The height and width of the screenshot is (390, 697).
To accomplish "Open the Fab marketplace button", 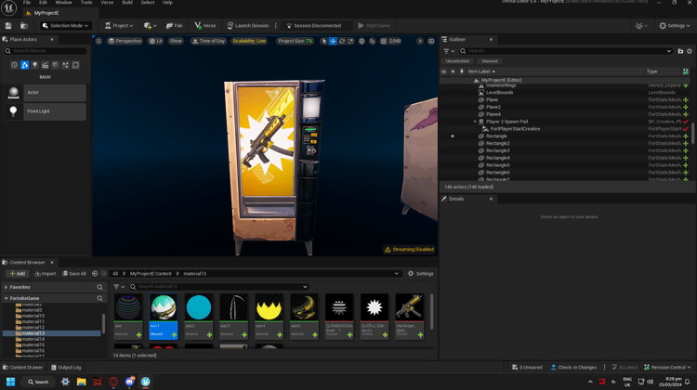I will pos(175,26).
